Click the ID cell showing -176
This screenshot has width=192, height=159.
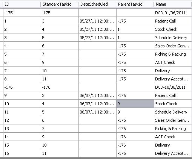(22, 87)
